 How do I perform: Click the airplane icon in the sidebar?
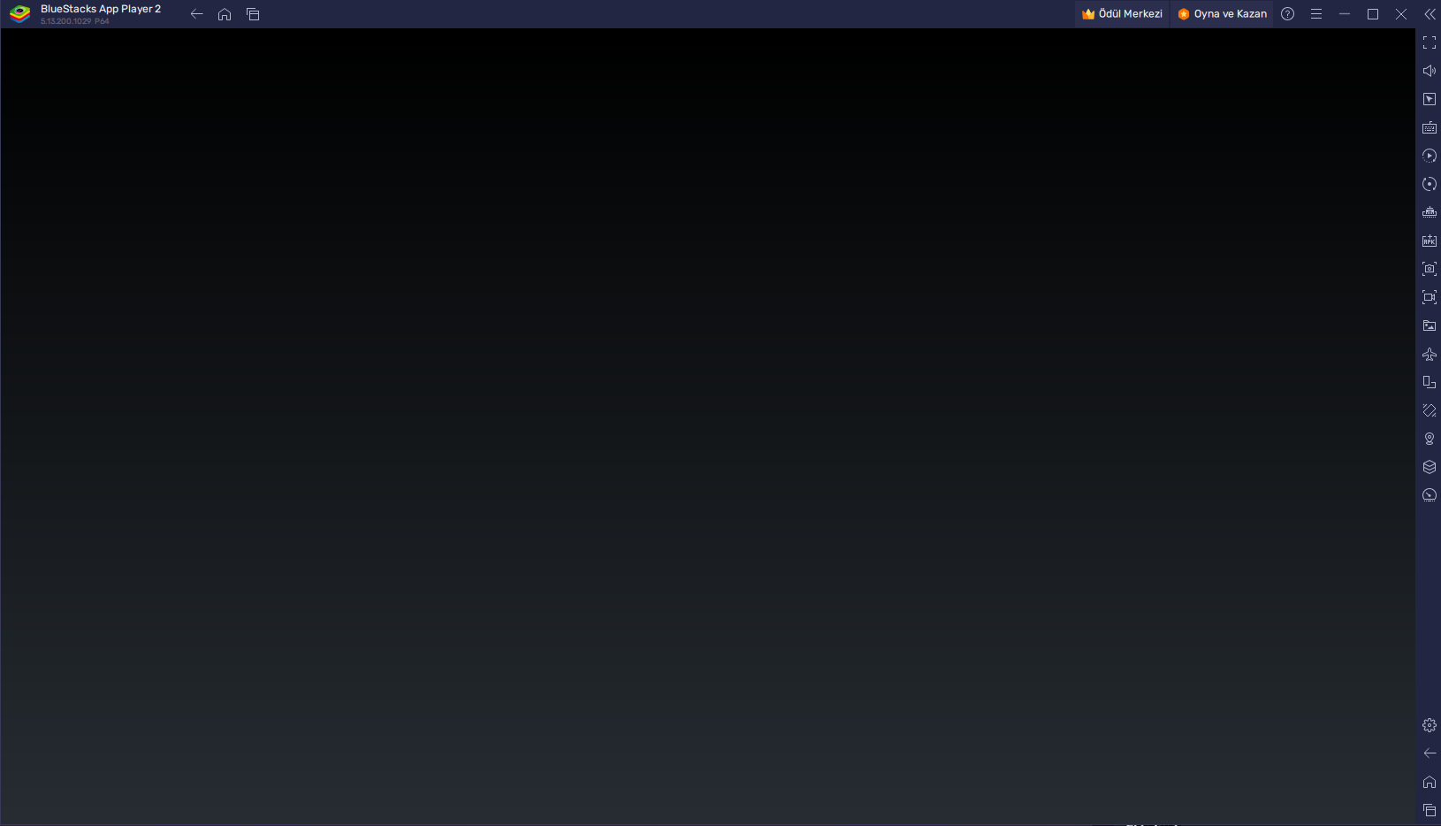[1430, 354]
